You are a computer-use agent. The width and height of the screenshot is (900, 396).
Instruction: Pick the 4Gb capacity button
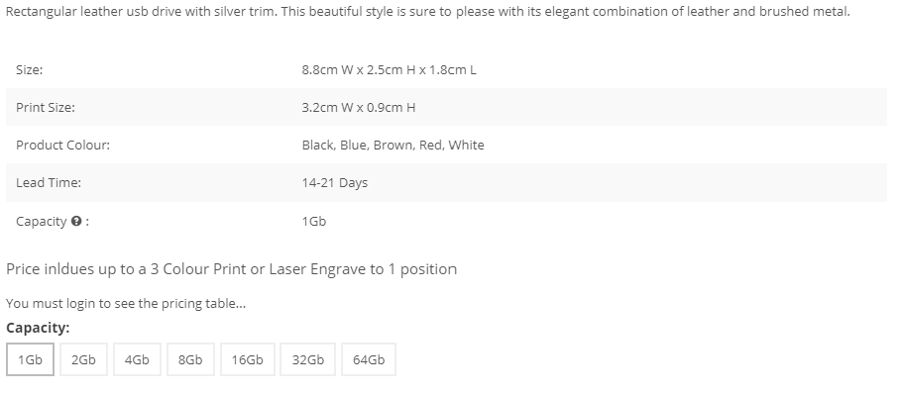pos(137,359)
